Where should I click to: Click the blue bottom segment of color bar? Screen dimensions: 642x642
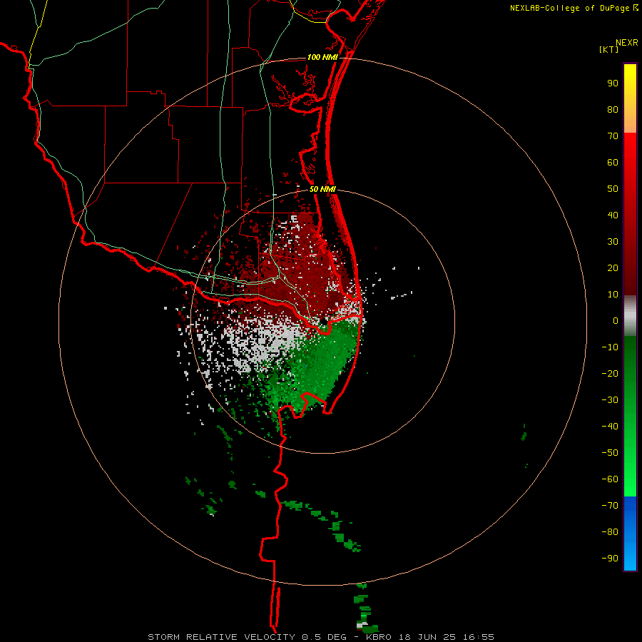[630, 534]
